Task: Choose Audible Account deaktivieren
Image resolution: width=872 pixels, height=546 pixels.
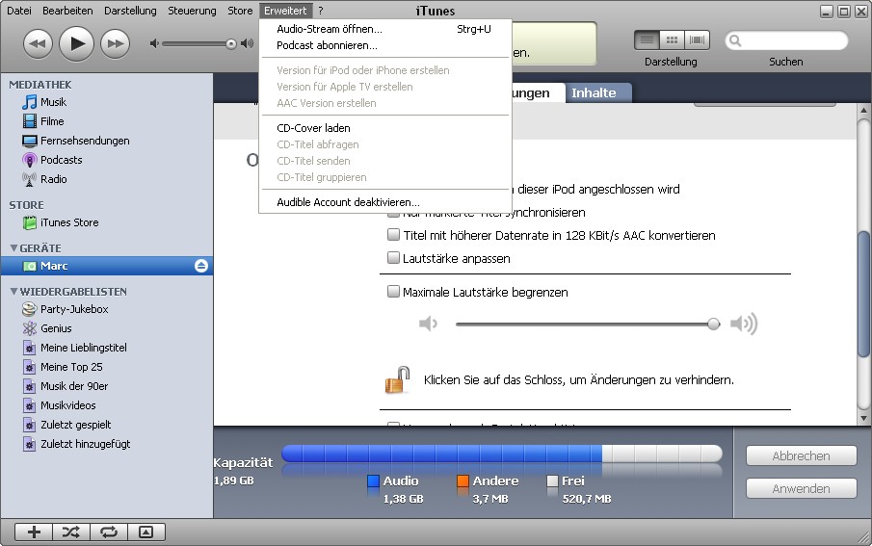Action: coord(384,202)
